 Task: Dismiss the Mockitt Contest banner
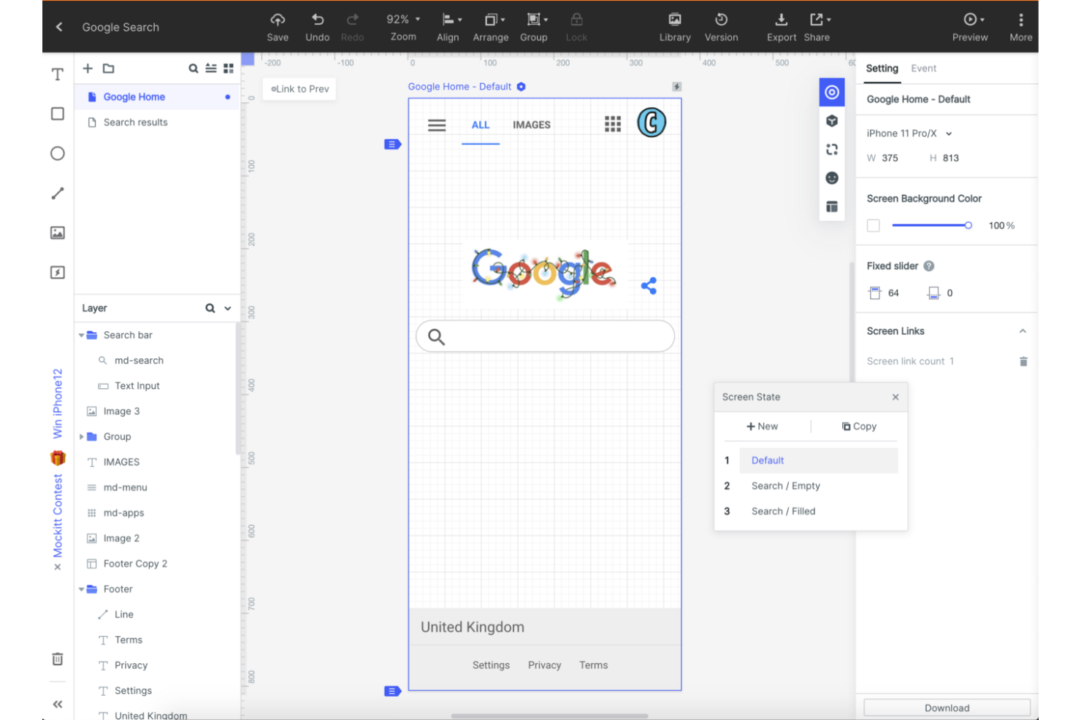click(x=58, y=567)
